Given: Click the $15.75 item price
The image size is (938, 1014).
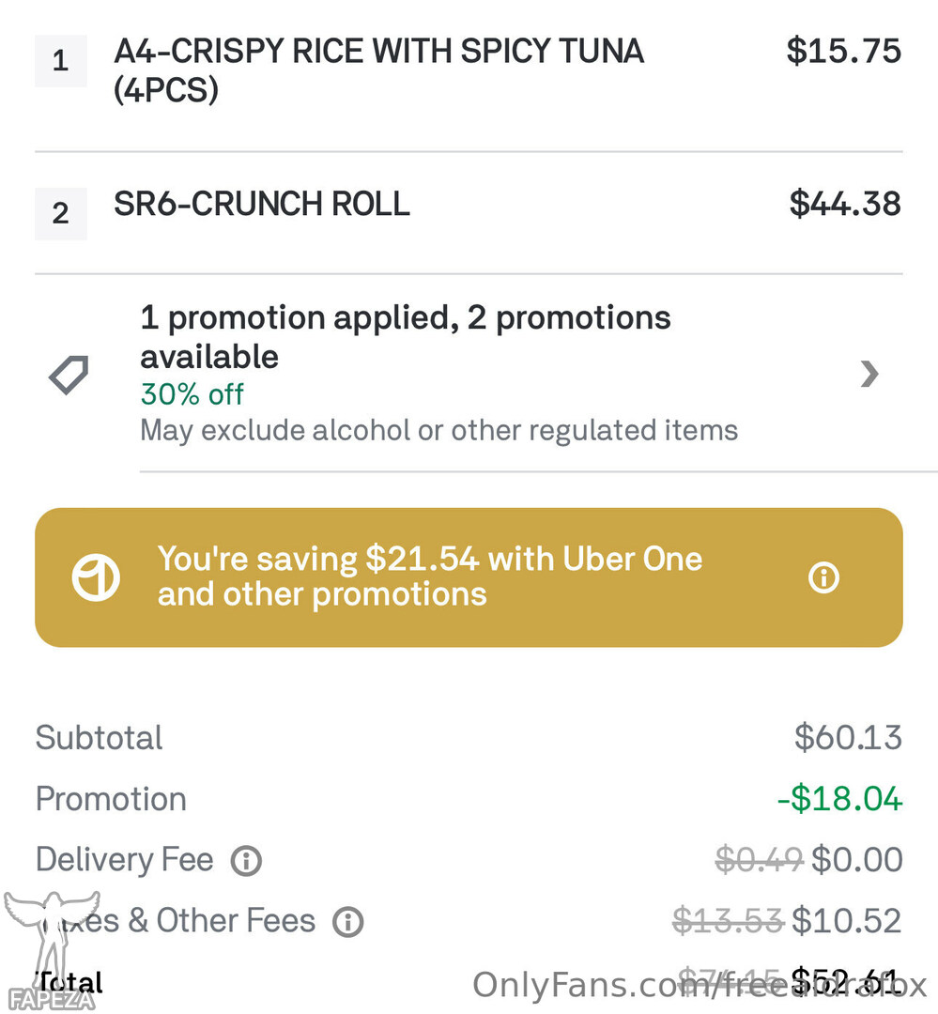Looking at the screenshot, I should 843,51.
